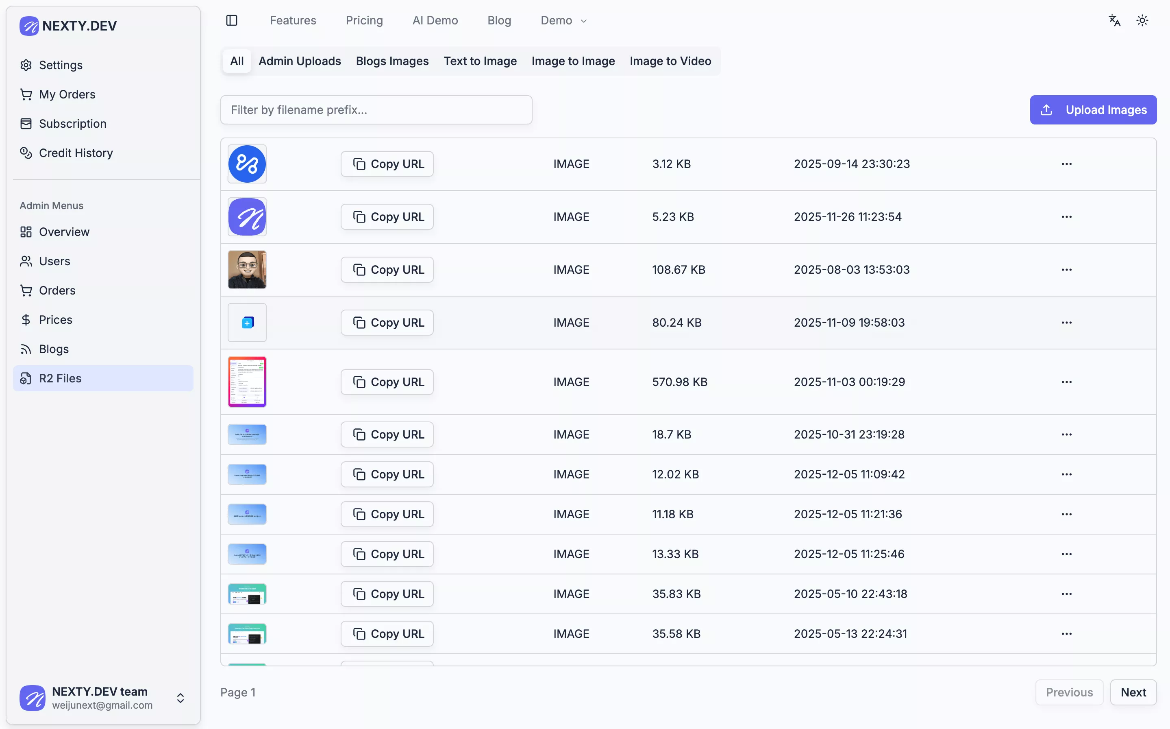The image size is (1170, 729).
Task: Select the Image to Video tab
Action: (x=670, y=61)
